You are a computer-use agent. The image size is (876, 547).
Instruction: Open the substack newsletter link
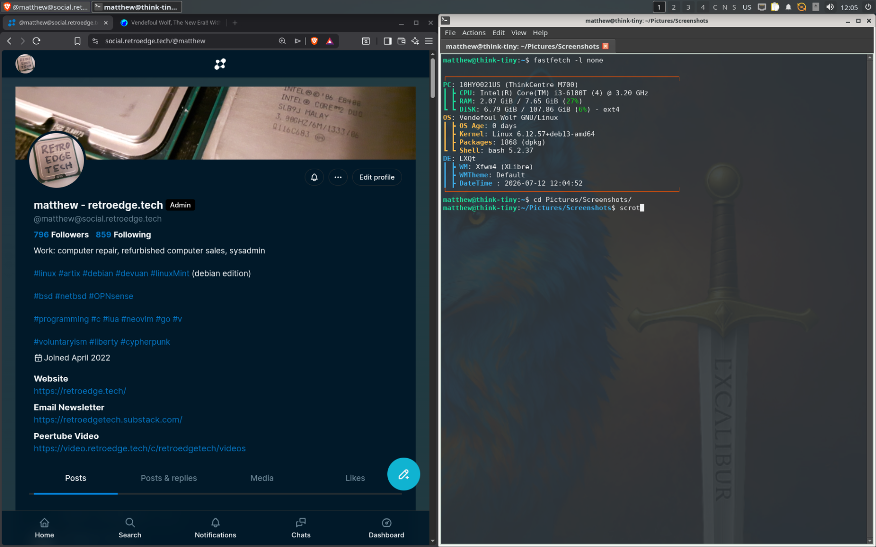coord(108,420)
